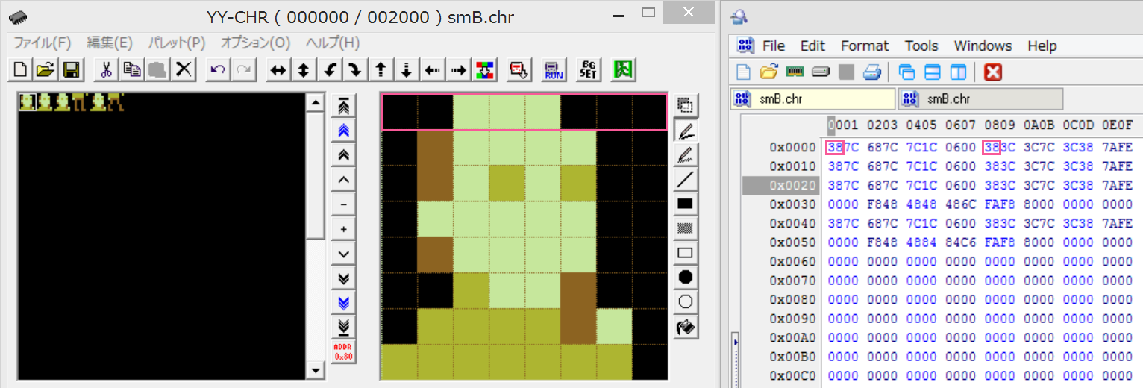
Task: Open the オプション(O) menu
Action: [255, 43]
